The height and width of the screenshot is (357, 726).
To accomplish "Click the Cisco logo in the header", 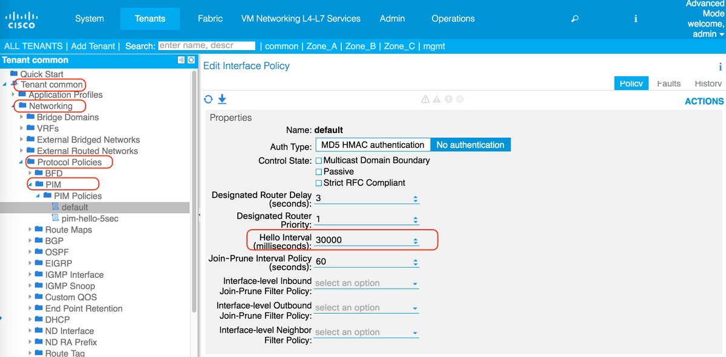I will [21, 19].
